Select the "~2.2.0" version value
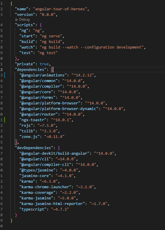Screen dimensions: 165x230 pyautogui.click(x=69, y=192)
